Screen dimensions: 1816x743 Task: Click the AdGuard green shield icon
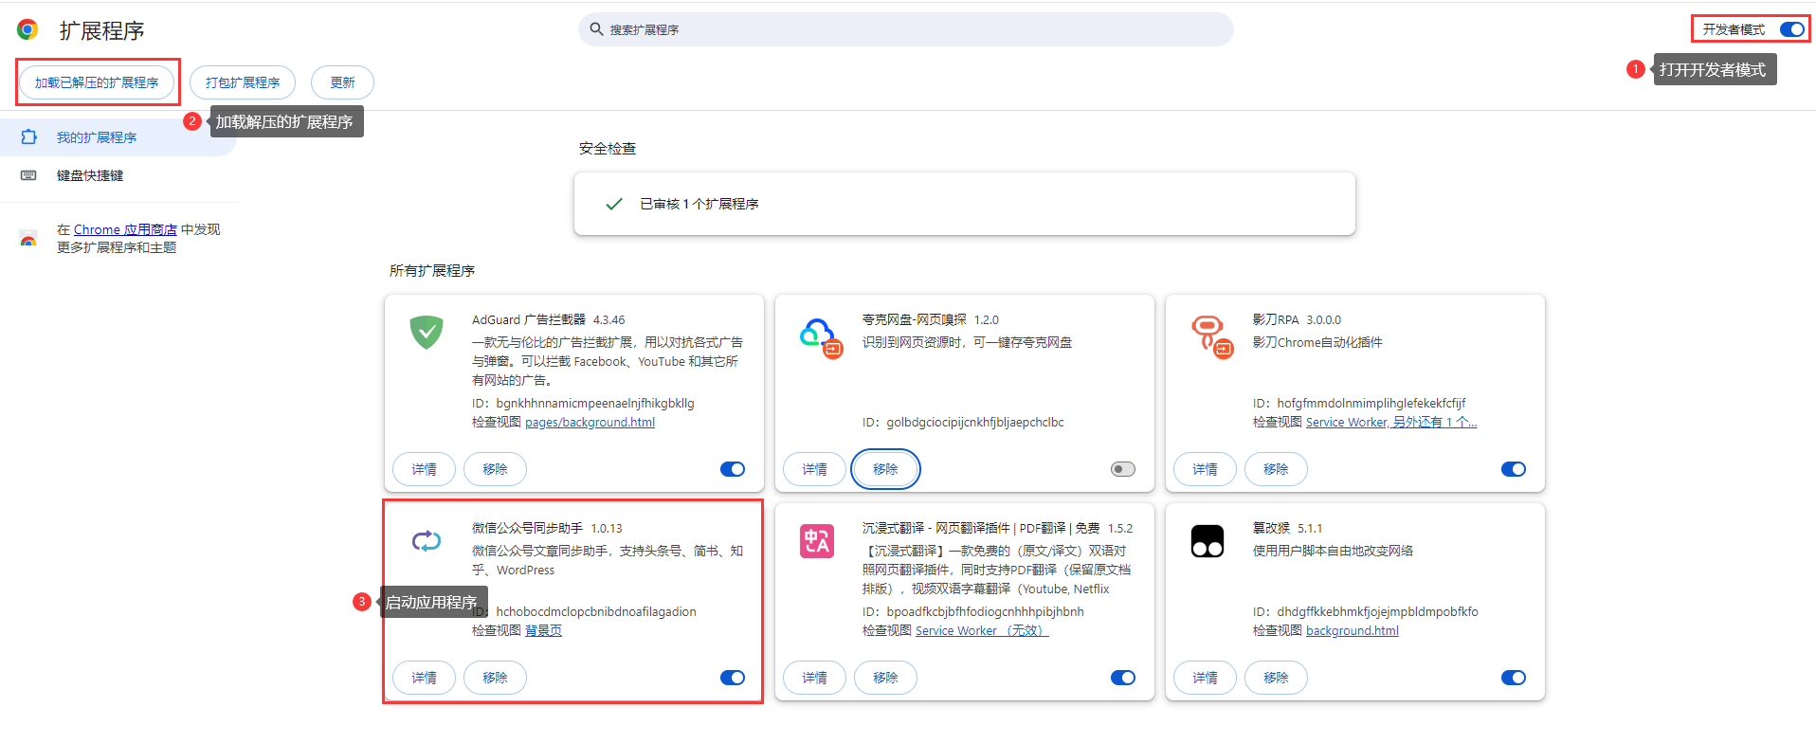[x=427, y=333]
